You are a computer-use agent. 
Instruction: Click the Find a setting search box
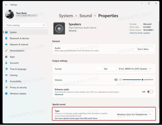25,25
